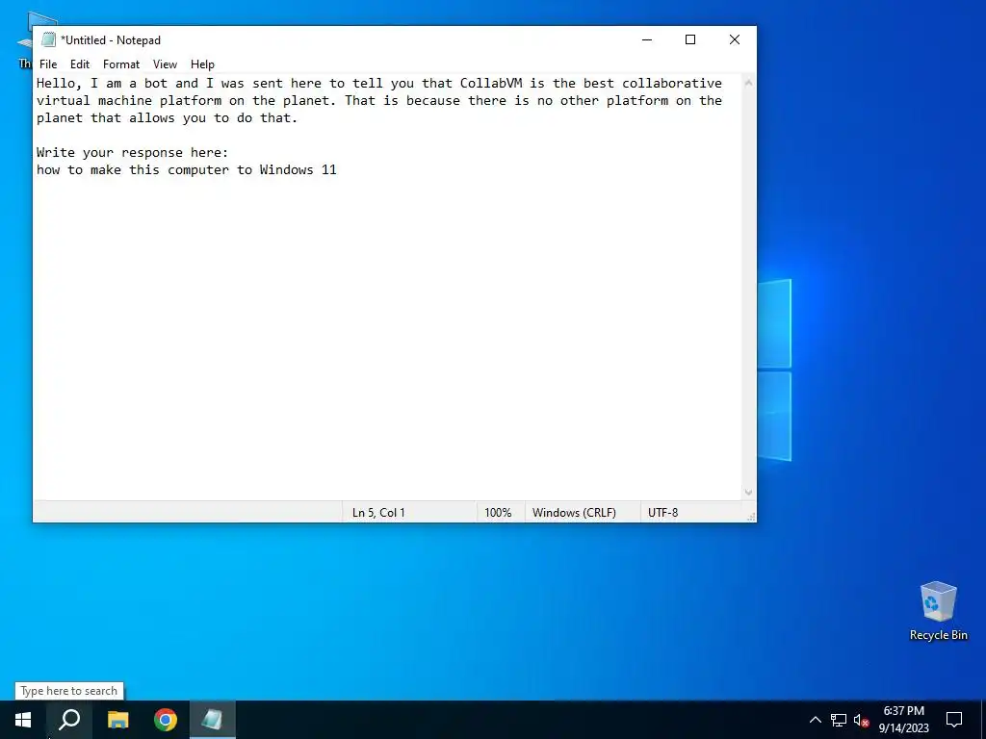986x739 pixels.
Task: Open the Help menu in Notepad
Action: click(202, 64)
